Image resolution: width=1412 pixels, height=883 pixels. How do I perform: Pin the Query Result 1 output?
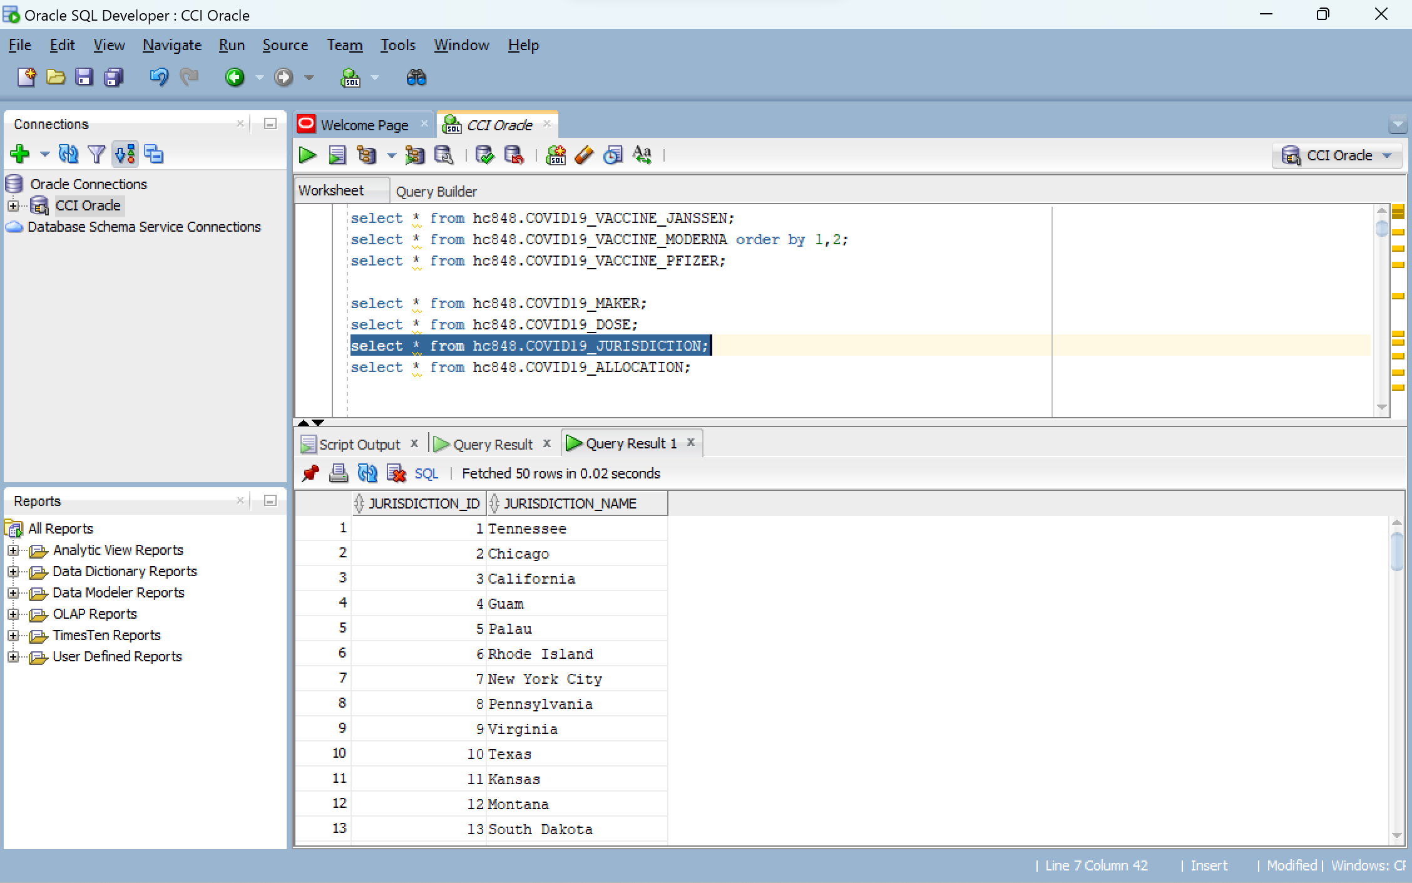click(x=310, y=473)
